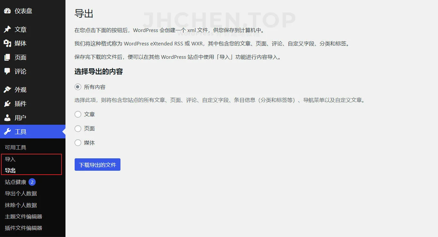This screenshot has width=438, height=237.
Task: Go to 抹除个人数据 submenu item
Action: (21, 205)
